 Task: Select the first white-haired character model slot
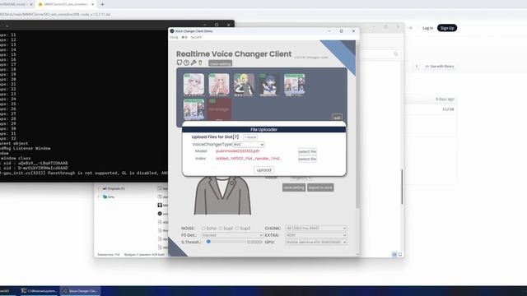[194, 84]
